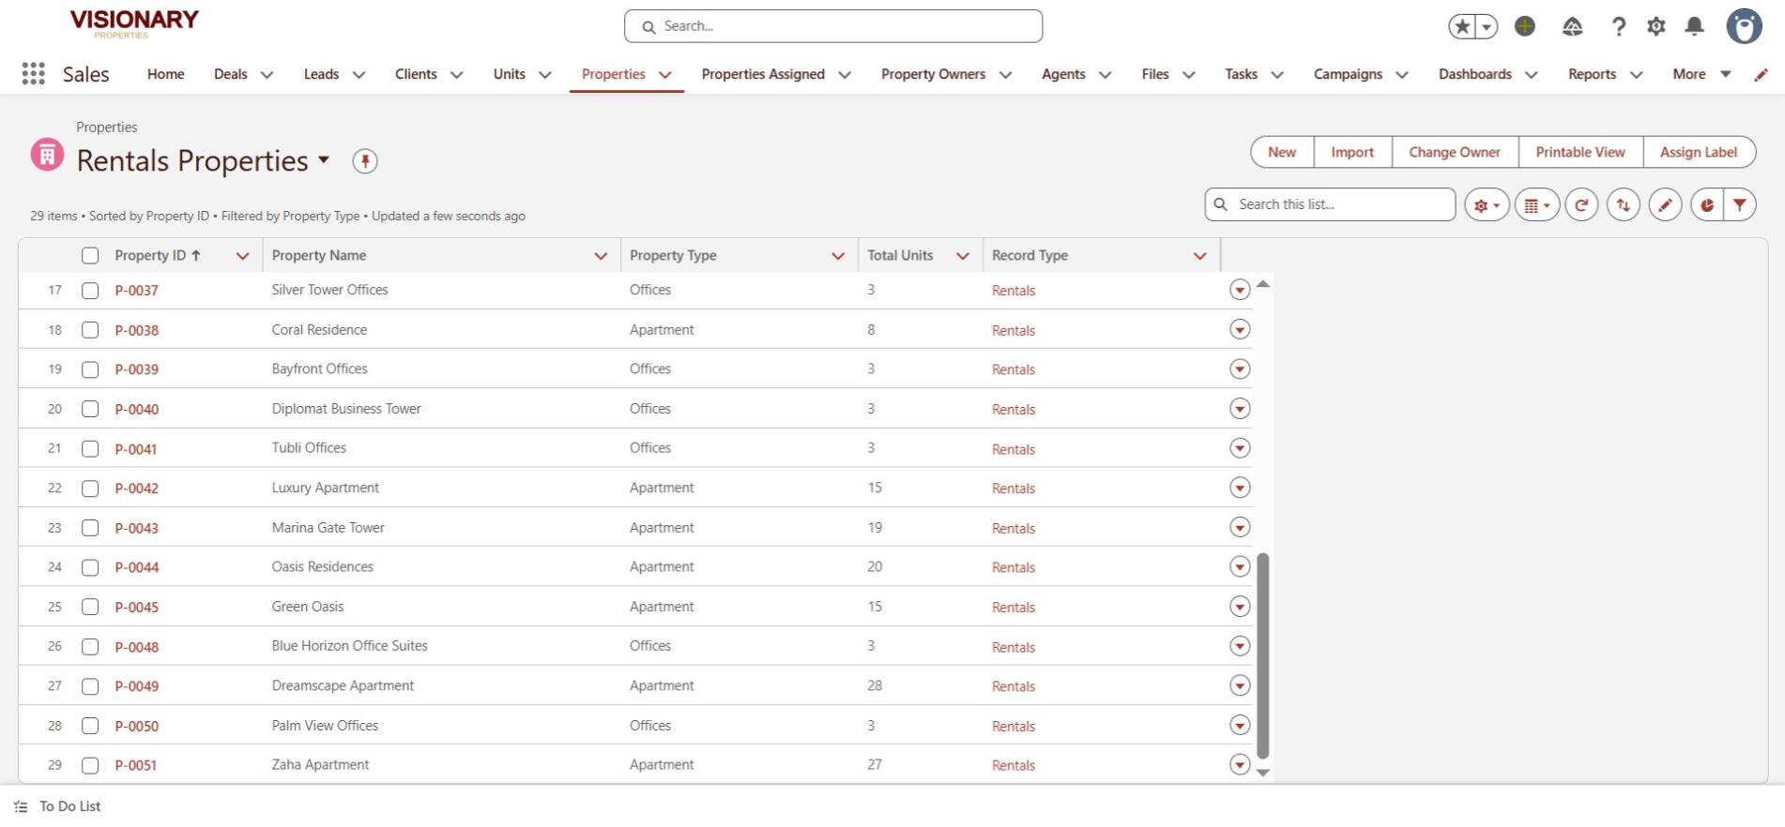The image size is (1785, 827).
Task: Show the list filters panel
Action: [x=1740, y=204]
